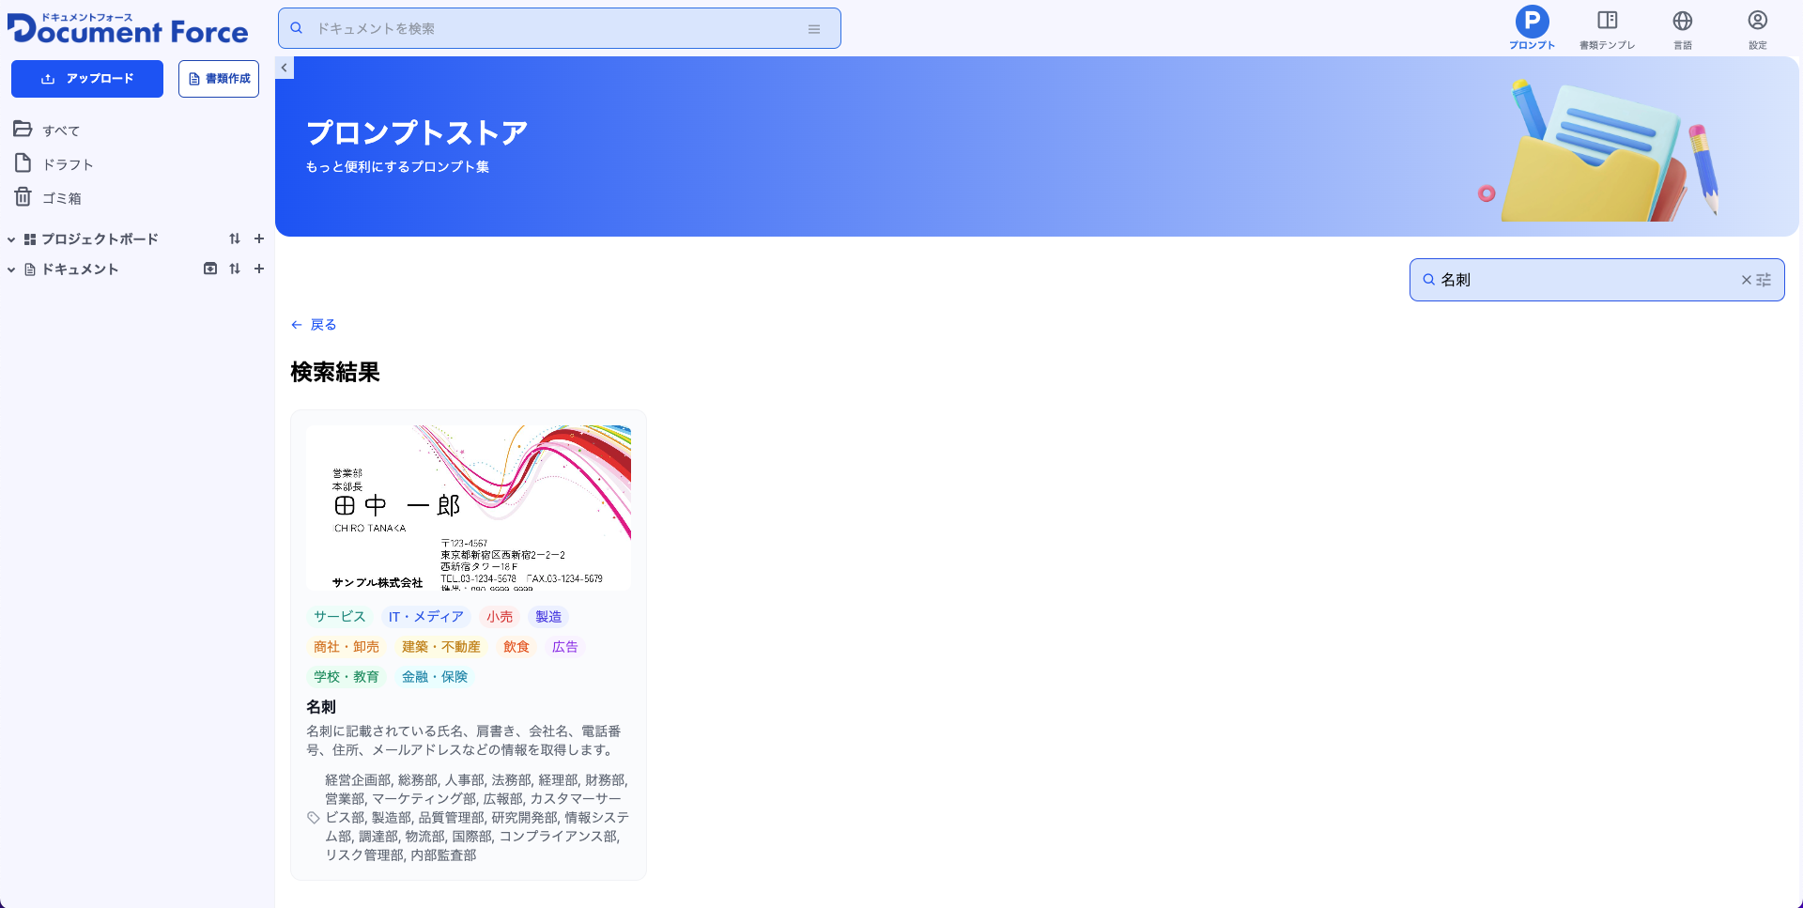Select the 小売 tag
Image resolution: width=1803 pixels, height=908 pixels.
pyautogui.click(x=500, y=617)
